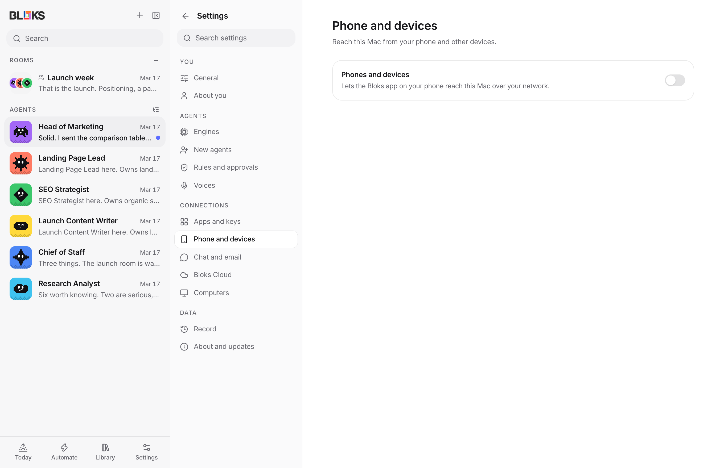Click the Agents list view icon

(156, 110)
